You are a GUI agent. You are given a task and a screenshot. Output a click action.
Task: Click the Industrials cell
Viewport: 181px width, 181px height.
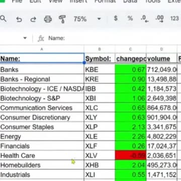pyautogui.click(x=42, y=174)
